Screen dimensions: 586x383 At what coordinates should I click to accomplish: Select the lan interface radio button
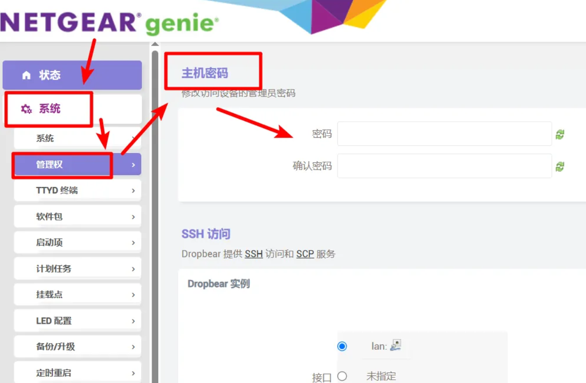coord(342,346)
